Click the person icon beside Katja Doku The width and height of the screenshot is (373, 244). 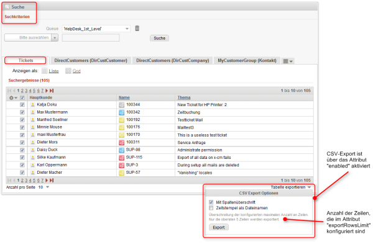point(33,104)
